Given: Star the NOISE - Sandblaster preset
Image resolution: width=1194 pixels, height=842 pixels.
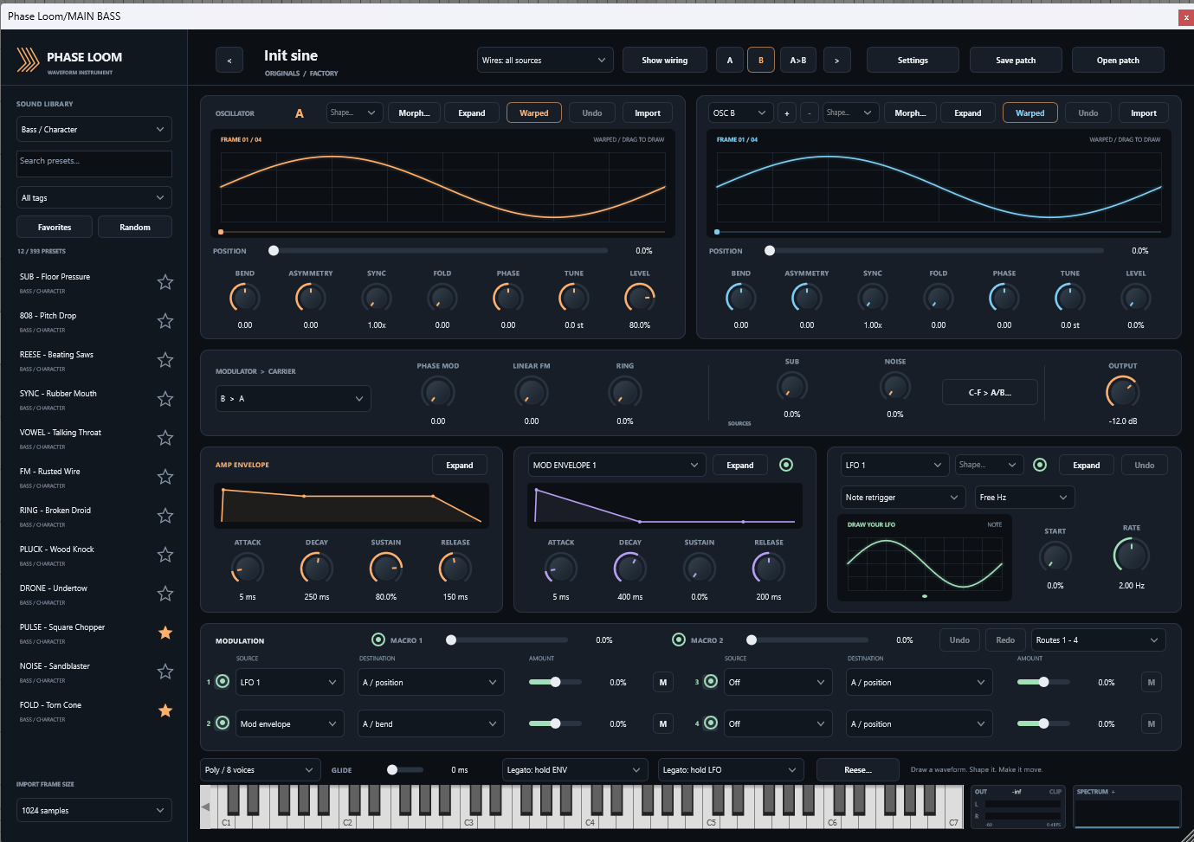Looking at the screenshot, I should (x=165, y=672).
